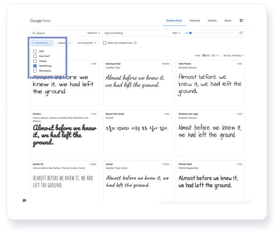Screen dimensions: 280x236
Task: Open the Dancing Script font card
Action: (x=137, y=83)
